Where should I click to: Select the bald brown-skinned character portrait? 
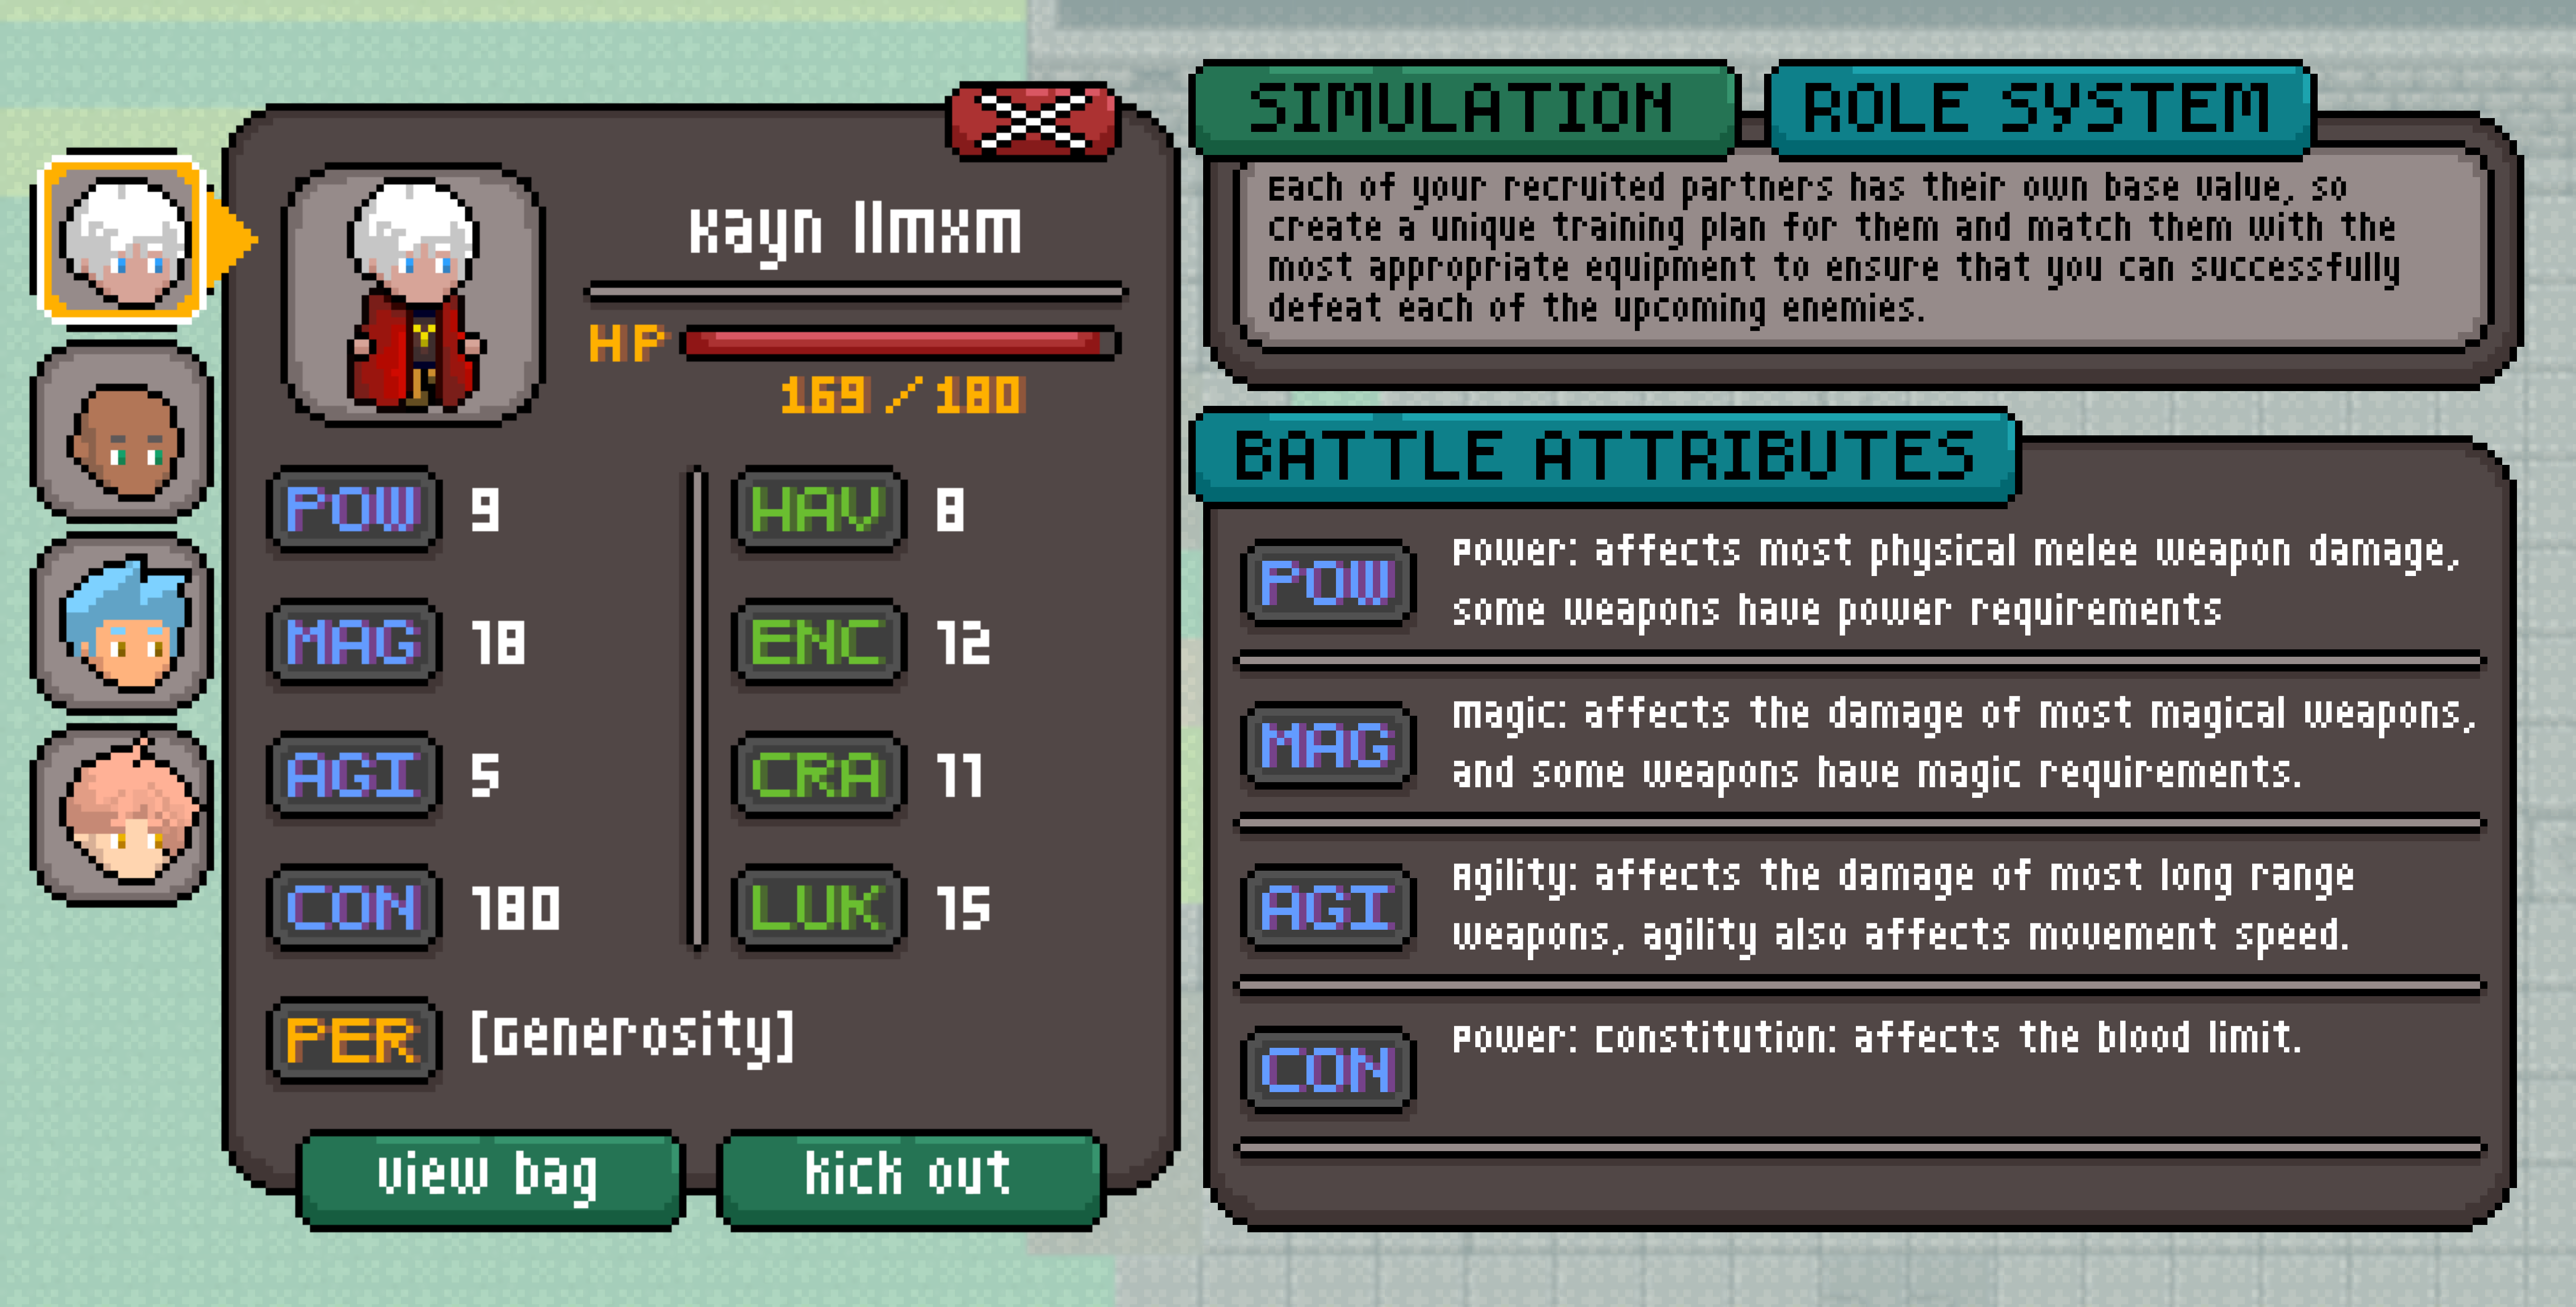tap(121, 432)
